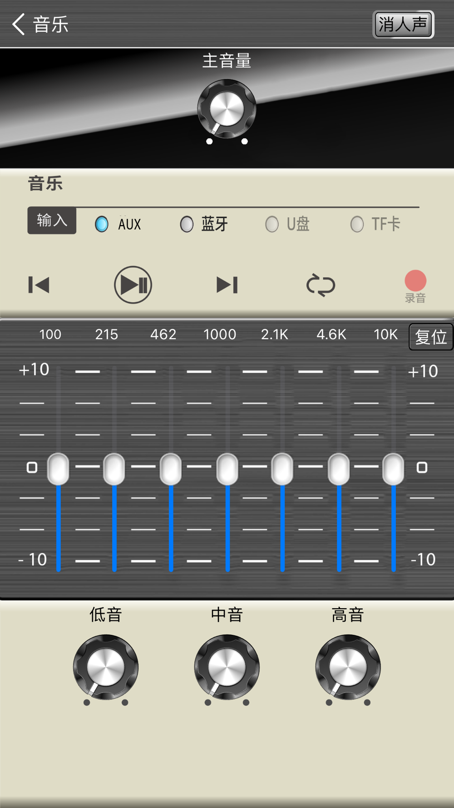The height and width of the screenshot is (808, 454).
Task: Toggle the repeat loop icon
Action: pyautogui.click(x=321, y=285)
